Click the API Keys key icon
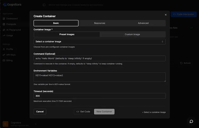199x128 pixels. pos(4,55)
